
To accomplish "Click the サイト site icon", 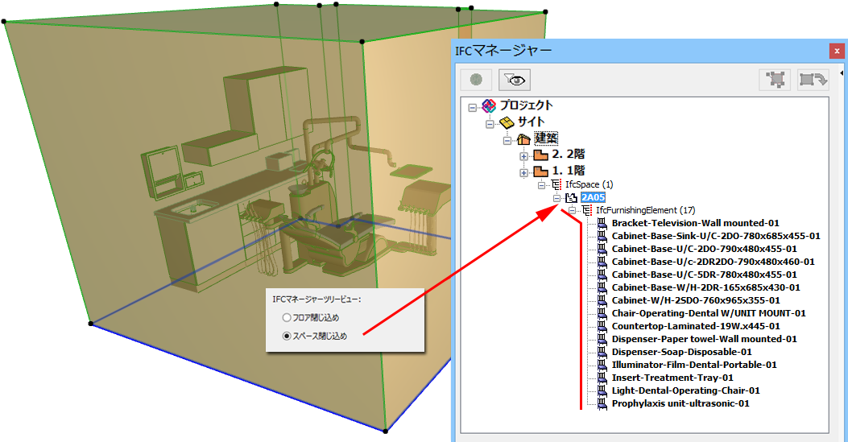I will point(507,122).
